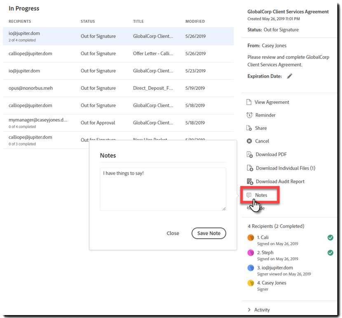Cancel the agreement with the X icon

248,141
